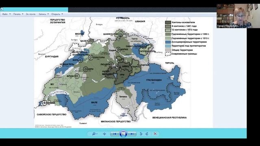Click the ШВАБИЯ label on the map
Image resolution: width=260 pixels, height=146 pixels.
[x=140, y=21]
